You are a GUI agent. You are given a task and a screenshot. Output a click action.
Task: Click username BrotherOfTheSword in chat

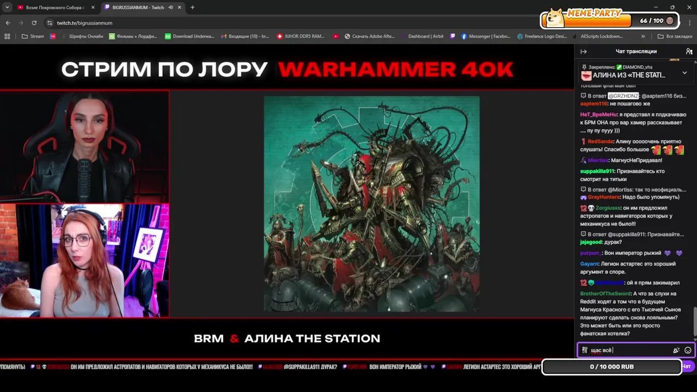pyautogui.click(x=605, y=293)
